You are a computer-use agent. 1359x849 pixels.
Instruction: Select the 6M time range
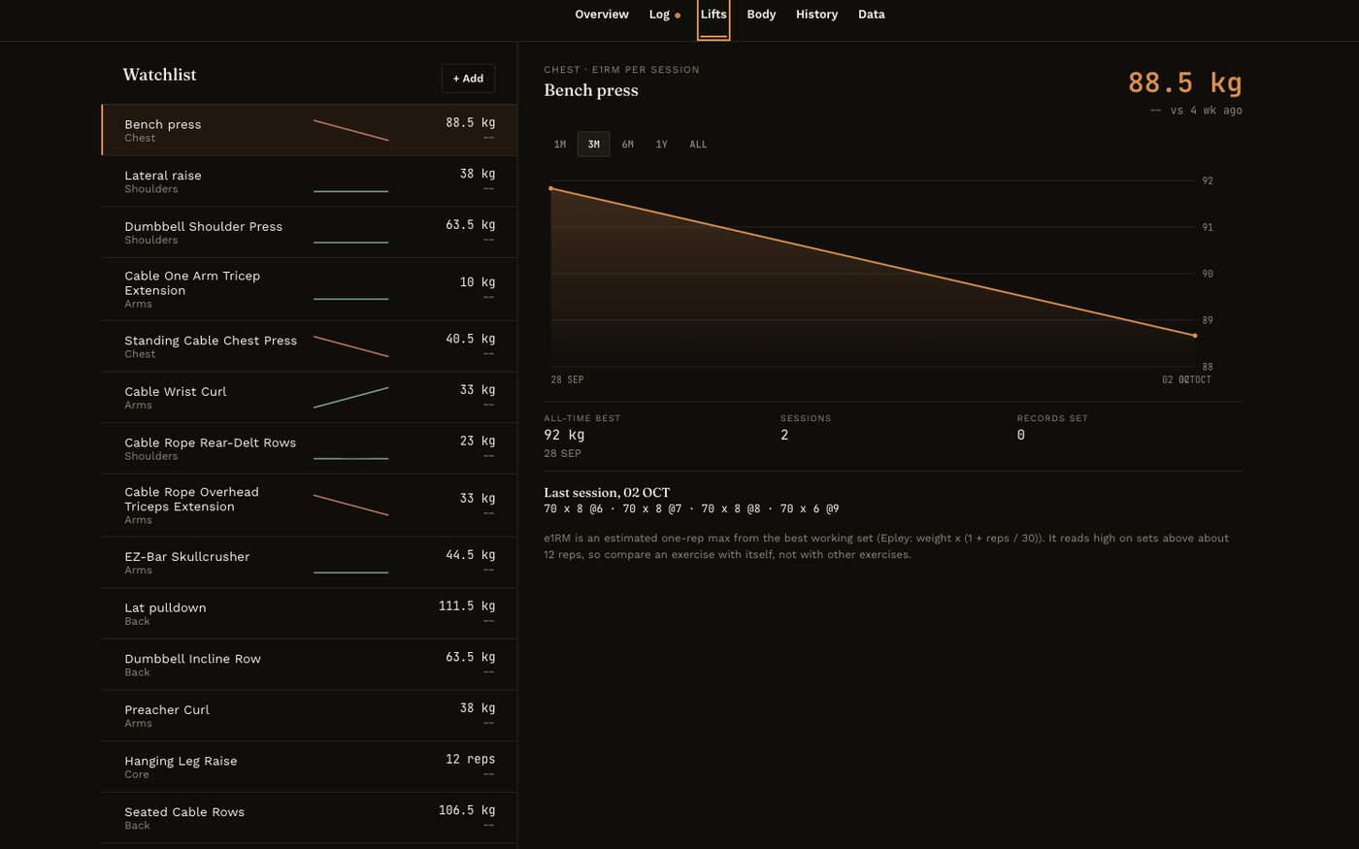(628, 145)
